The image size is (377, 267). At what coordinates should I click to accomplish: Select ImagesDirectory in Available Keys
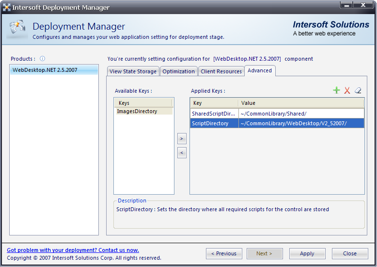pyautogui.click(x=137, y=111)
